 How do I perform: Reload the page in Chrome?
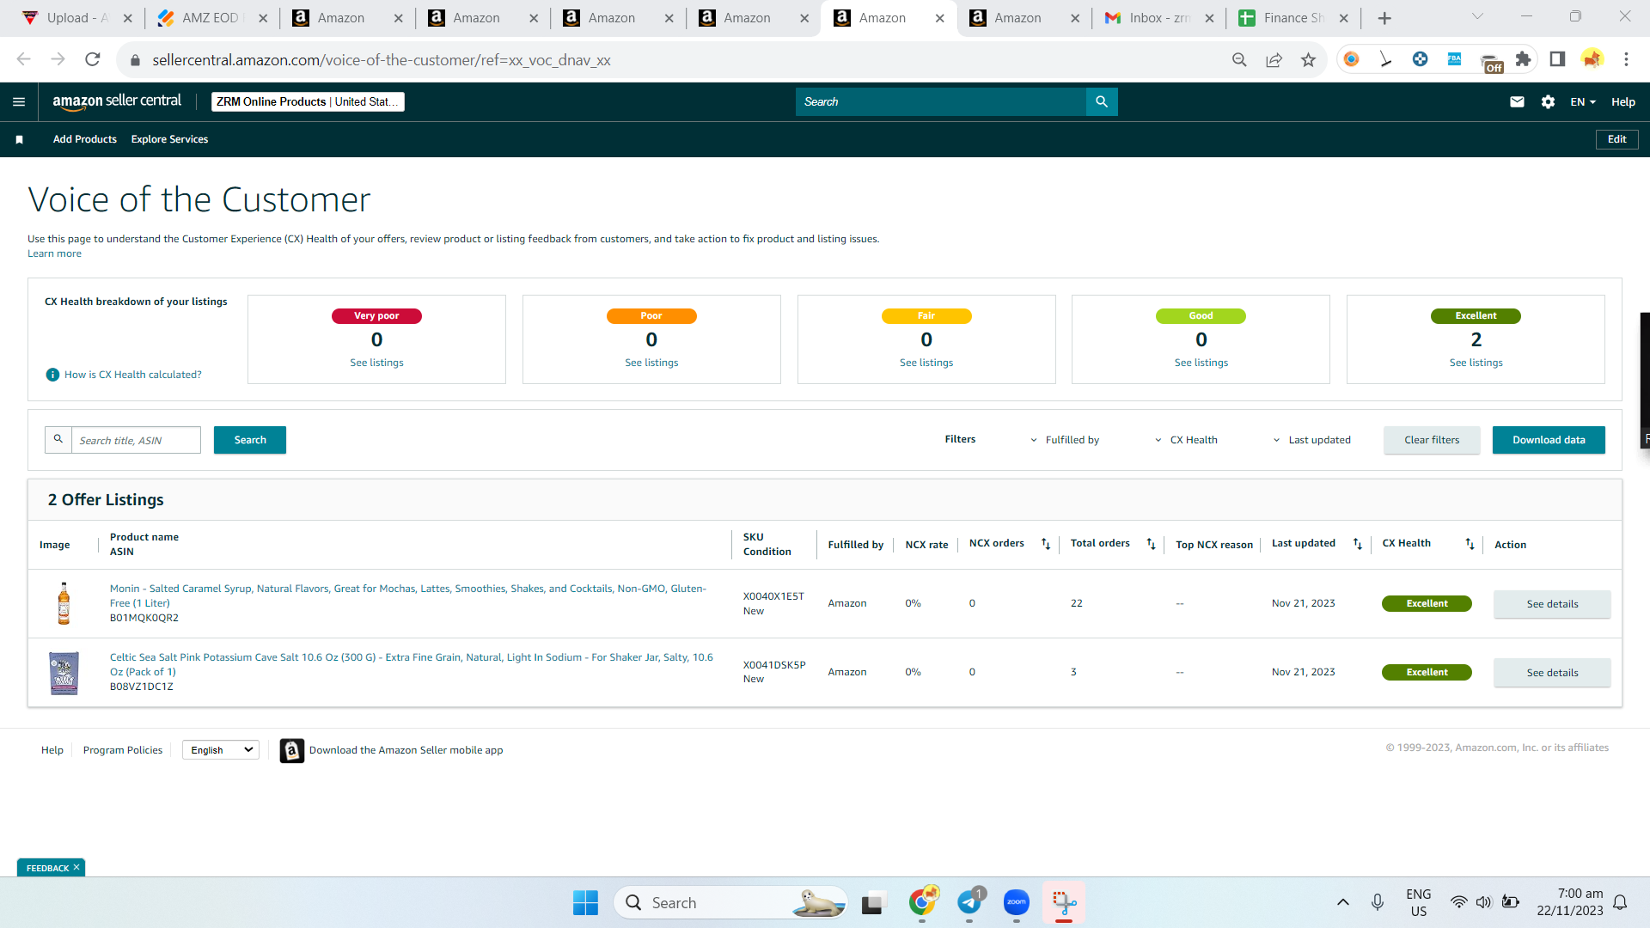tap(93, 59)
